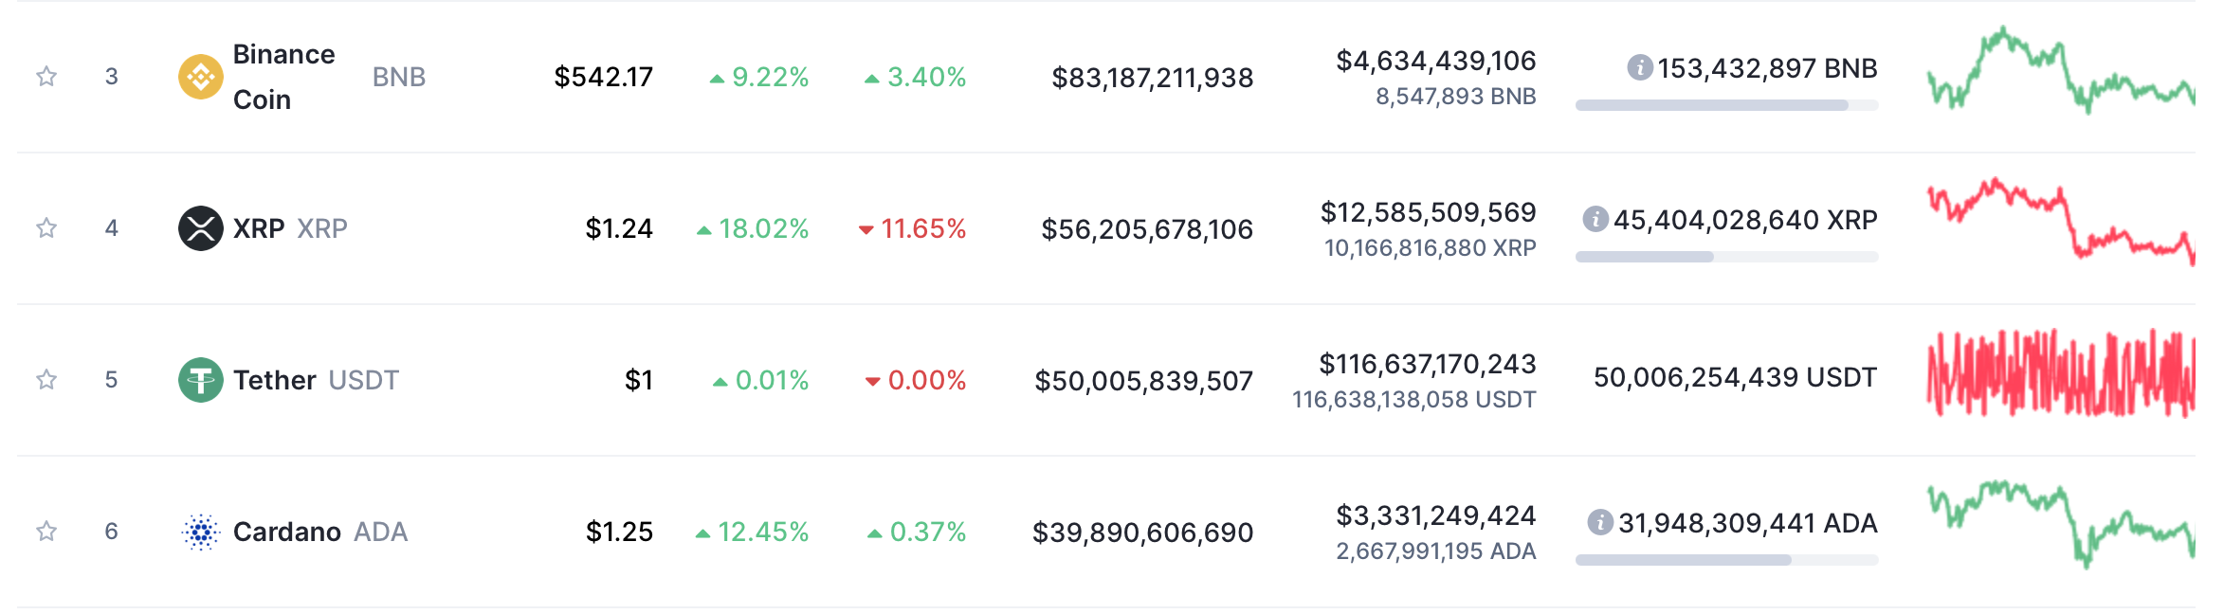Open the Tether 7-day price chart
Image resolution: width=2224 pixels, height=614 pixels.
tap(2060, 374)
